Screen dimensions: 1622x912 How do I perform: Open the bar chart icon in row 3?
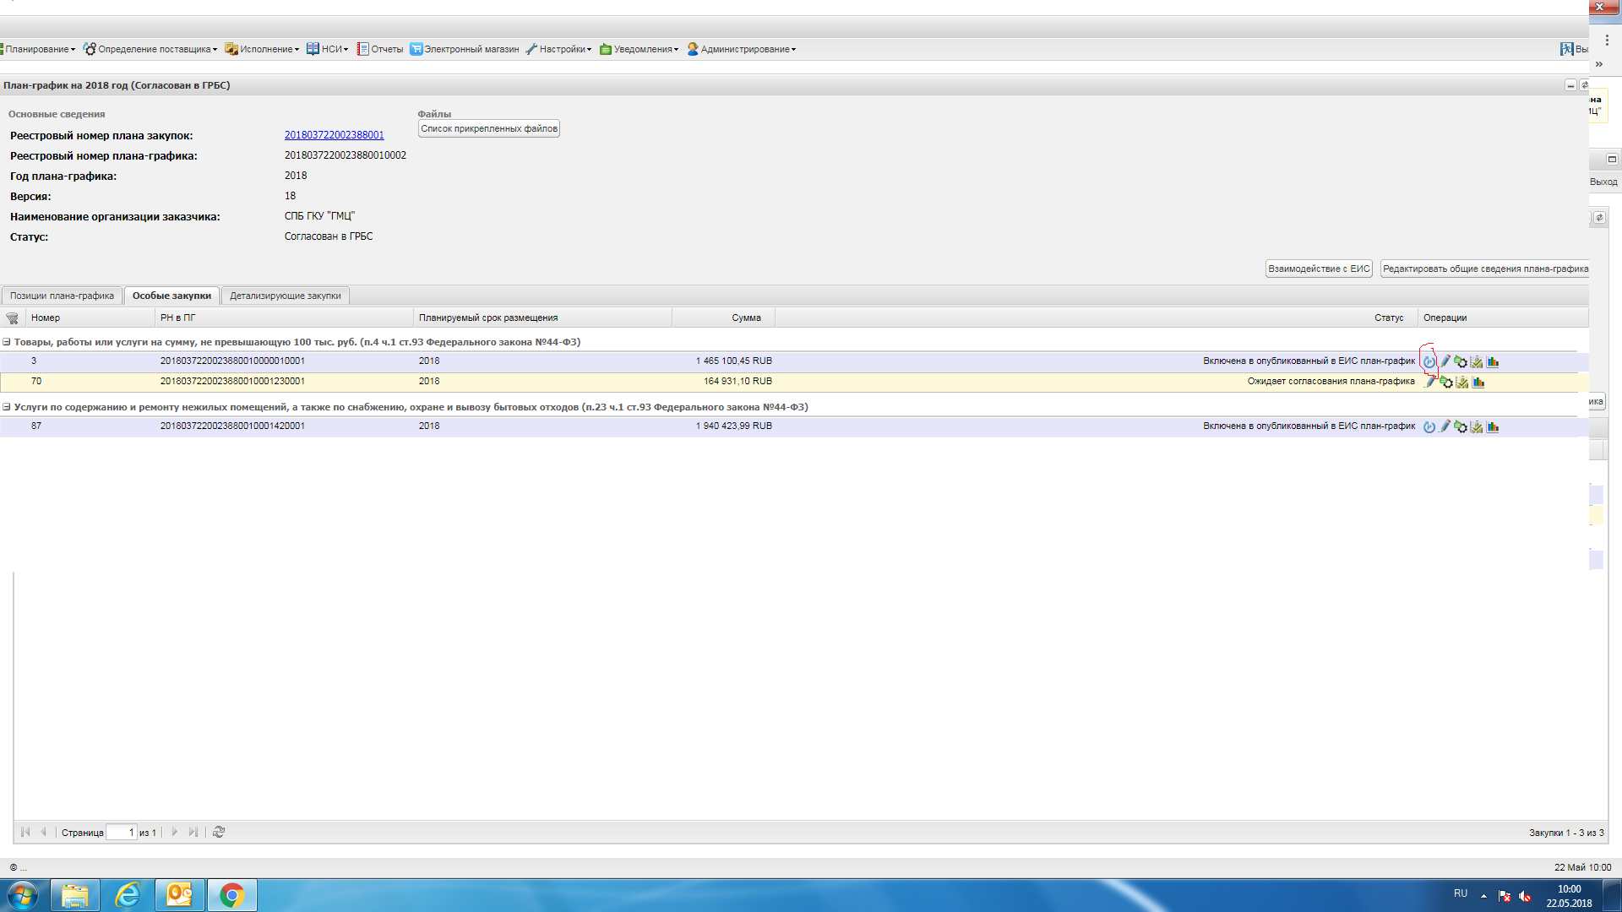[x=1493, y=361]
